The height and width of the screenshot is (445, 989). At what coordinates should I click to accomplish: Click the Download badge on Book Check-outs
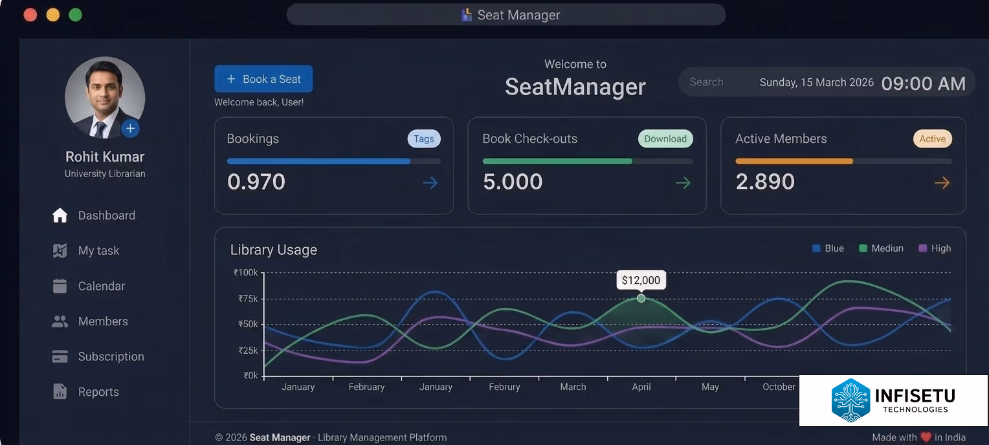click(665, 139)
